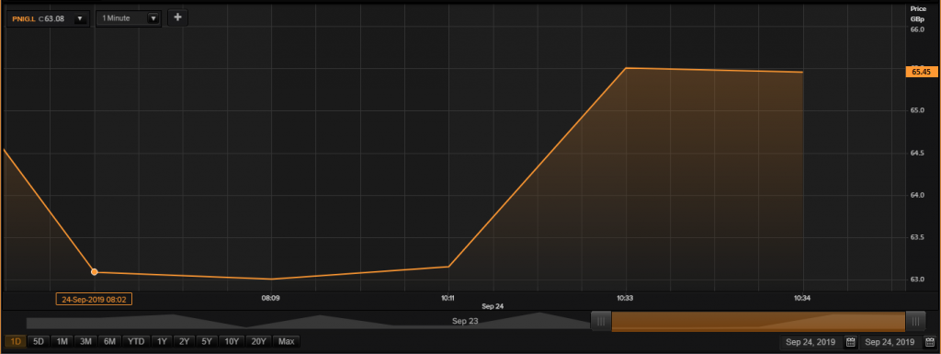The image size is (941, 354).
Task: Select the 20Y time range
Action: (x=258, y=342)
